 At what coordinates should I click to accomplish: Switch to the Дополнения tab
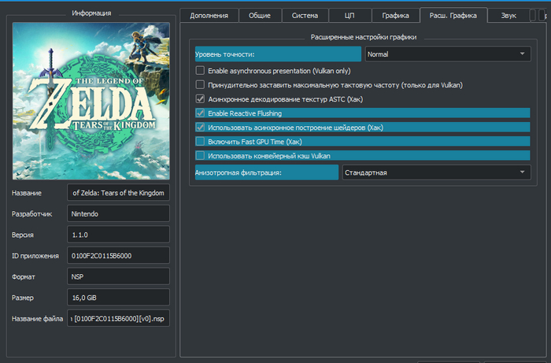[209, 15]
